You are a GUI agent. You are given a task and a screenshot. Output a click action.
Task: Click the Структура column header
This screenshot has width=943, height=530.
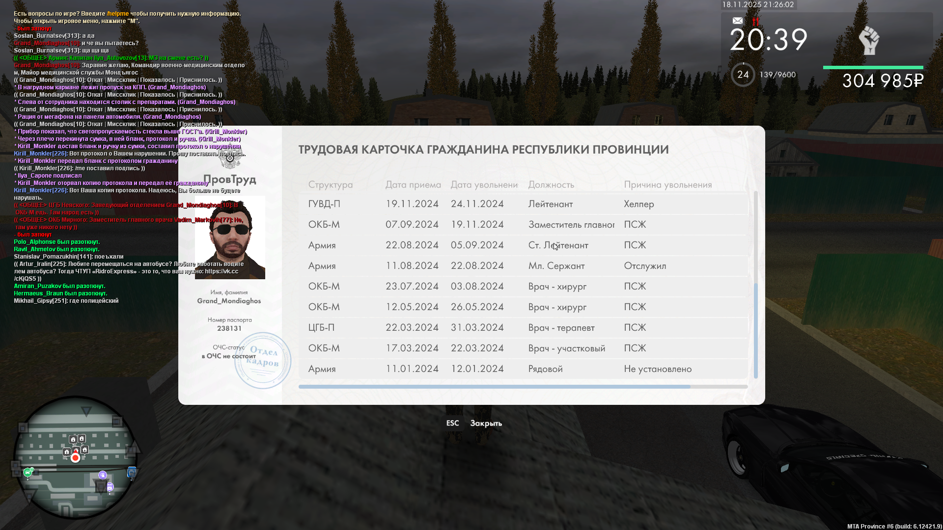[x=330, y=185]
